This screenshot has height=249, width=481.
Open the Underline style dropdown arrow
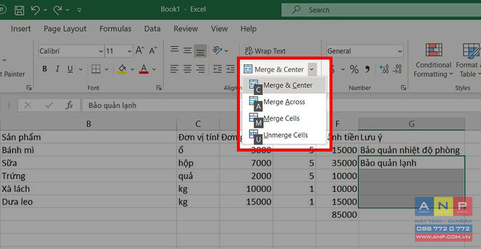click(81, 69)
